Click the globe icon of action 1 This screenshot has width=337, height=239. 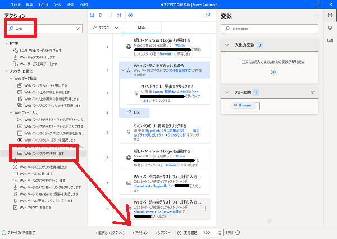click(129, 47)
